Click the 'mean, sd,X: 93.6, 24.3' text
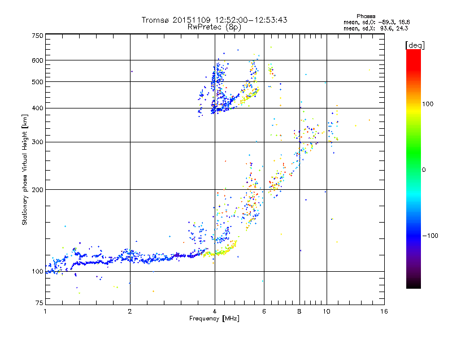This screenshot has width=452, height=339. (376, 28)
